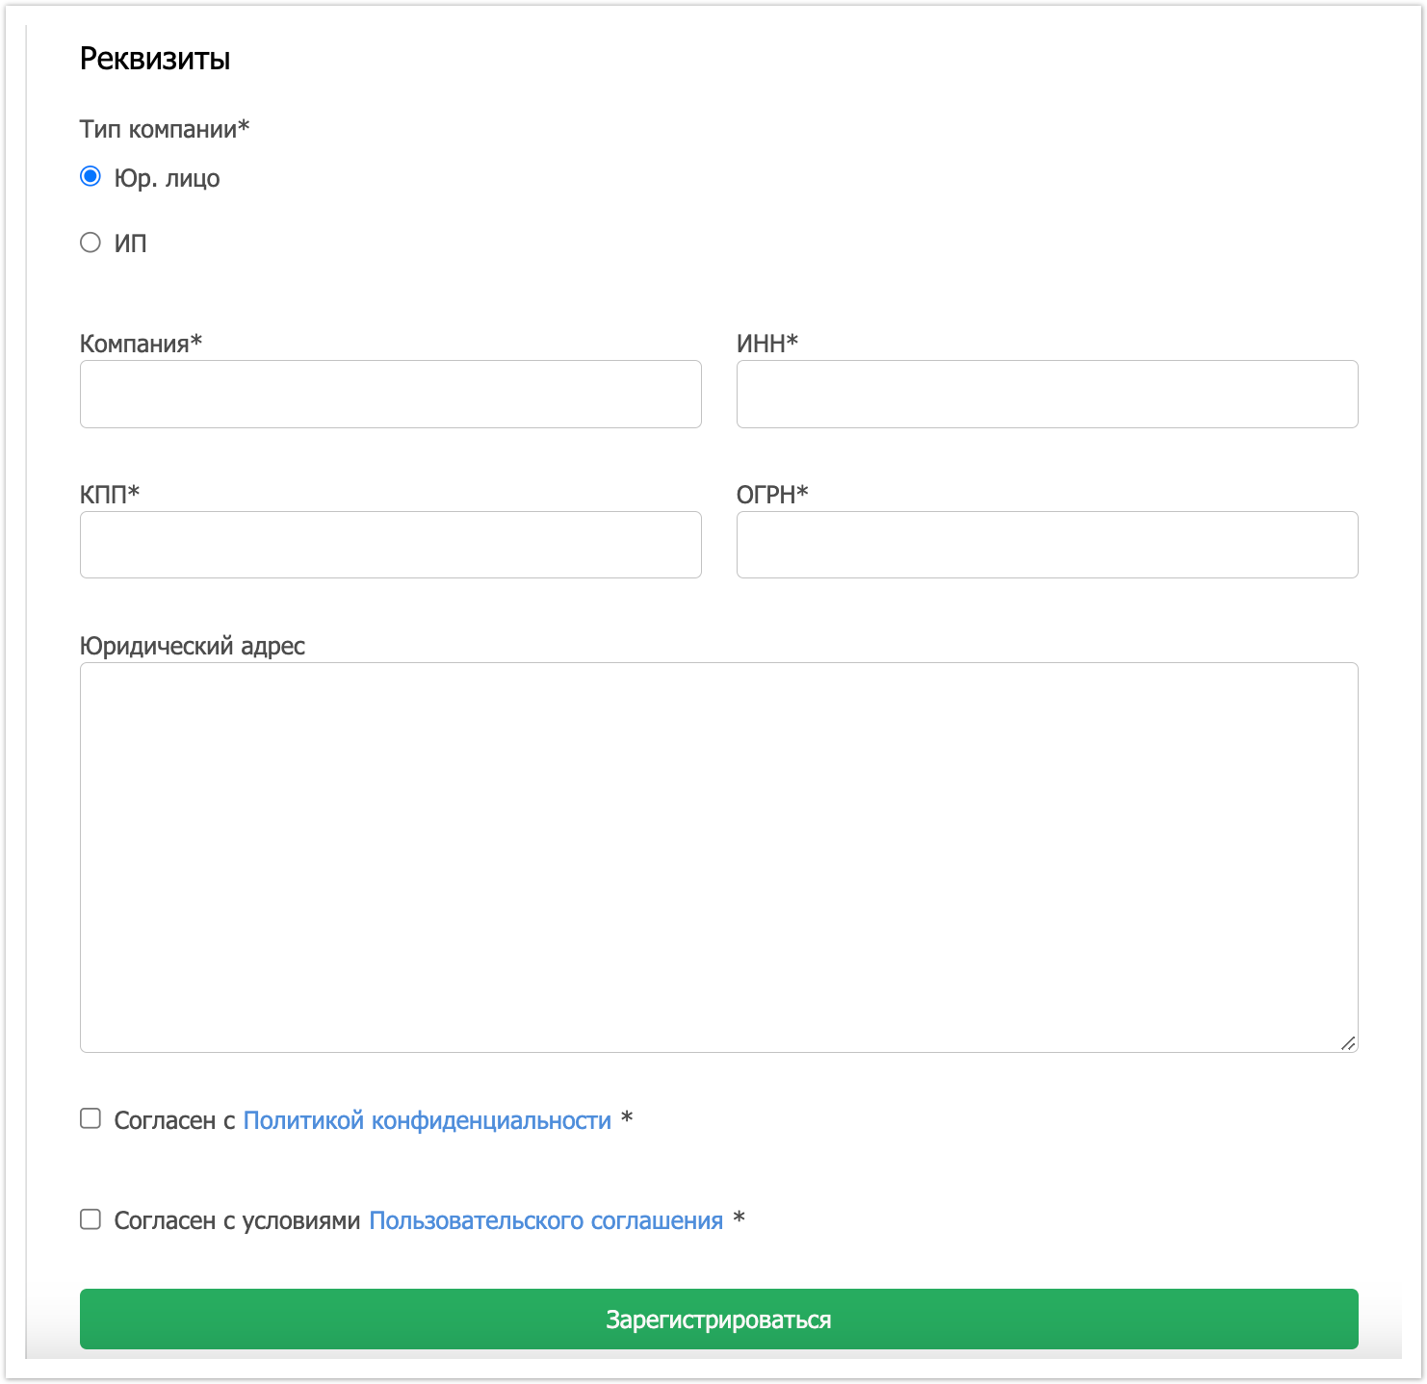Viewport: 1427px width, 1384px height.
Task: Click the "ИНН*" label above its field
Action: (767, 344)
